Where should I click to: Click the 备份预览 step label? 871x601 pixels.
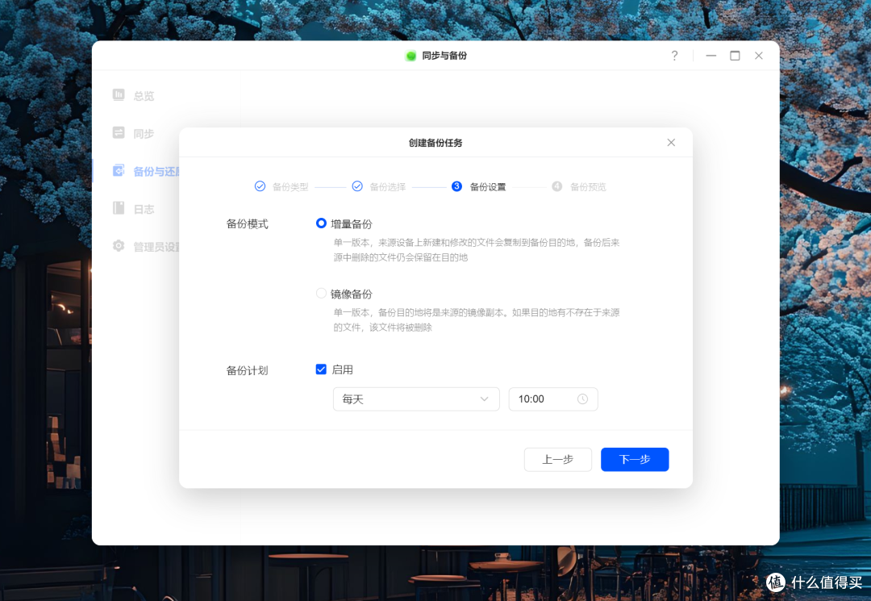pos(588,186)
